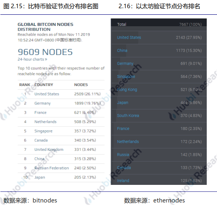Open France in the Bitcoin rankings
Viewport: 217px width, 207px height.
pos(41,113)
